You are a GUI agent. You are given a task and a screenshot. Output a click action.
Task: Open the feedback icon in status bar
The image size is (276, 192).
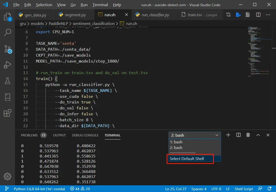point(260,189)
